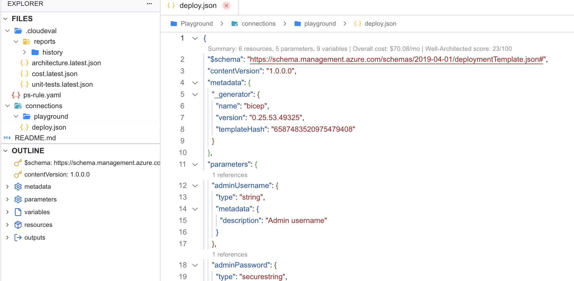Click the Summary code lens line
The width and height of the screenshot is (574, 281).
pos(360,49)
